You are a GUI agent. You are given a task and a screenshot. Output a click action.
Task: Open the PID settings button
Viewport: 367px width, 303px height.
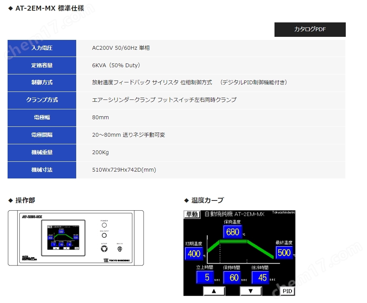click(x=287, y=291)
